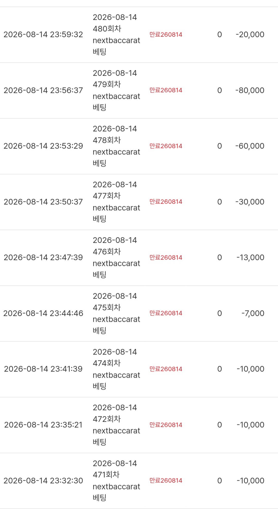Screen dimensions: 278x509
Task: Select the 476회차 nextbaccarat entry
Action: pyautogui.click(x=116, y=257)
